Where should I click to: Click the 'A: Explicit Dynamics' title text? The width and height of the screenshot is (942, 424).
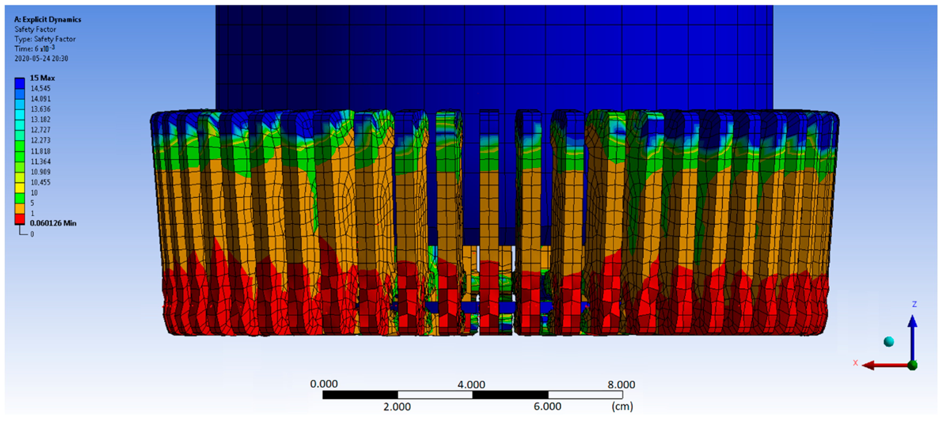point(47,19)
